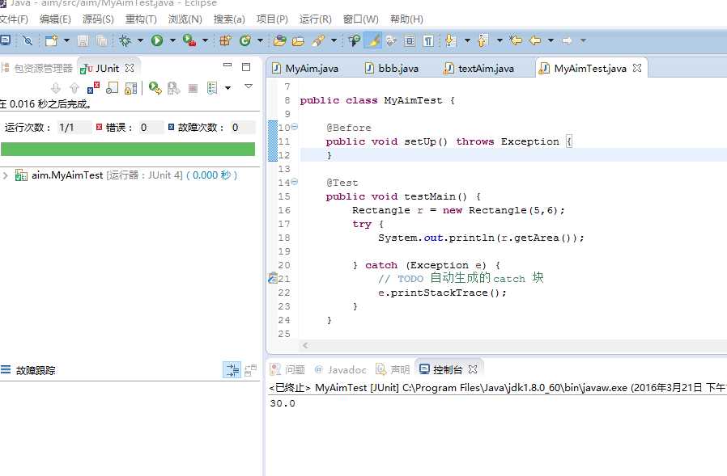
Task: Switch to the 声明 tab
Action: (x=393, y=369)
